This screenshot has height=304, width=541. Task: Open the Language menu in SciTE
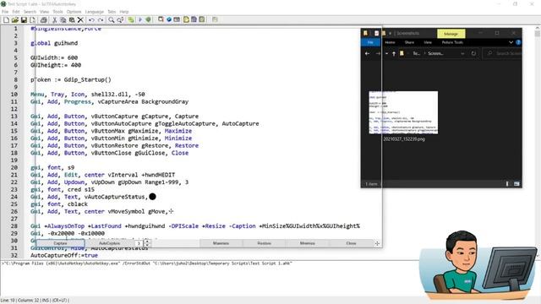[x=94, y=12]
